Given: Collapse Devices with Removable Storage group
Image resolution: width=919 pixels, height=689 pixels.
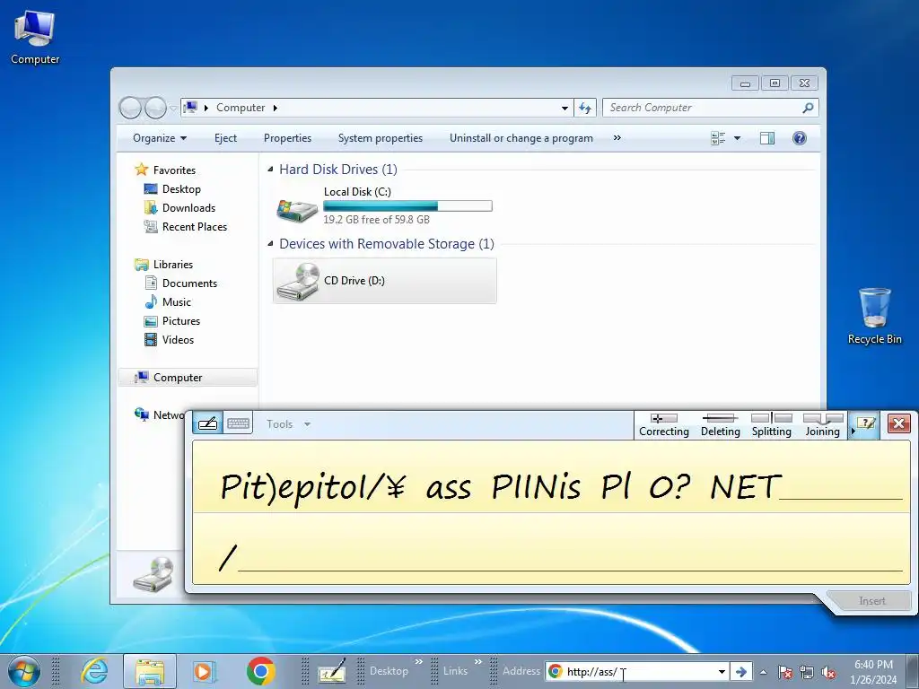Looking at the screenshot, I should click(270, 244).
